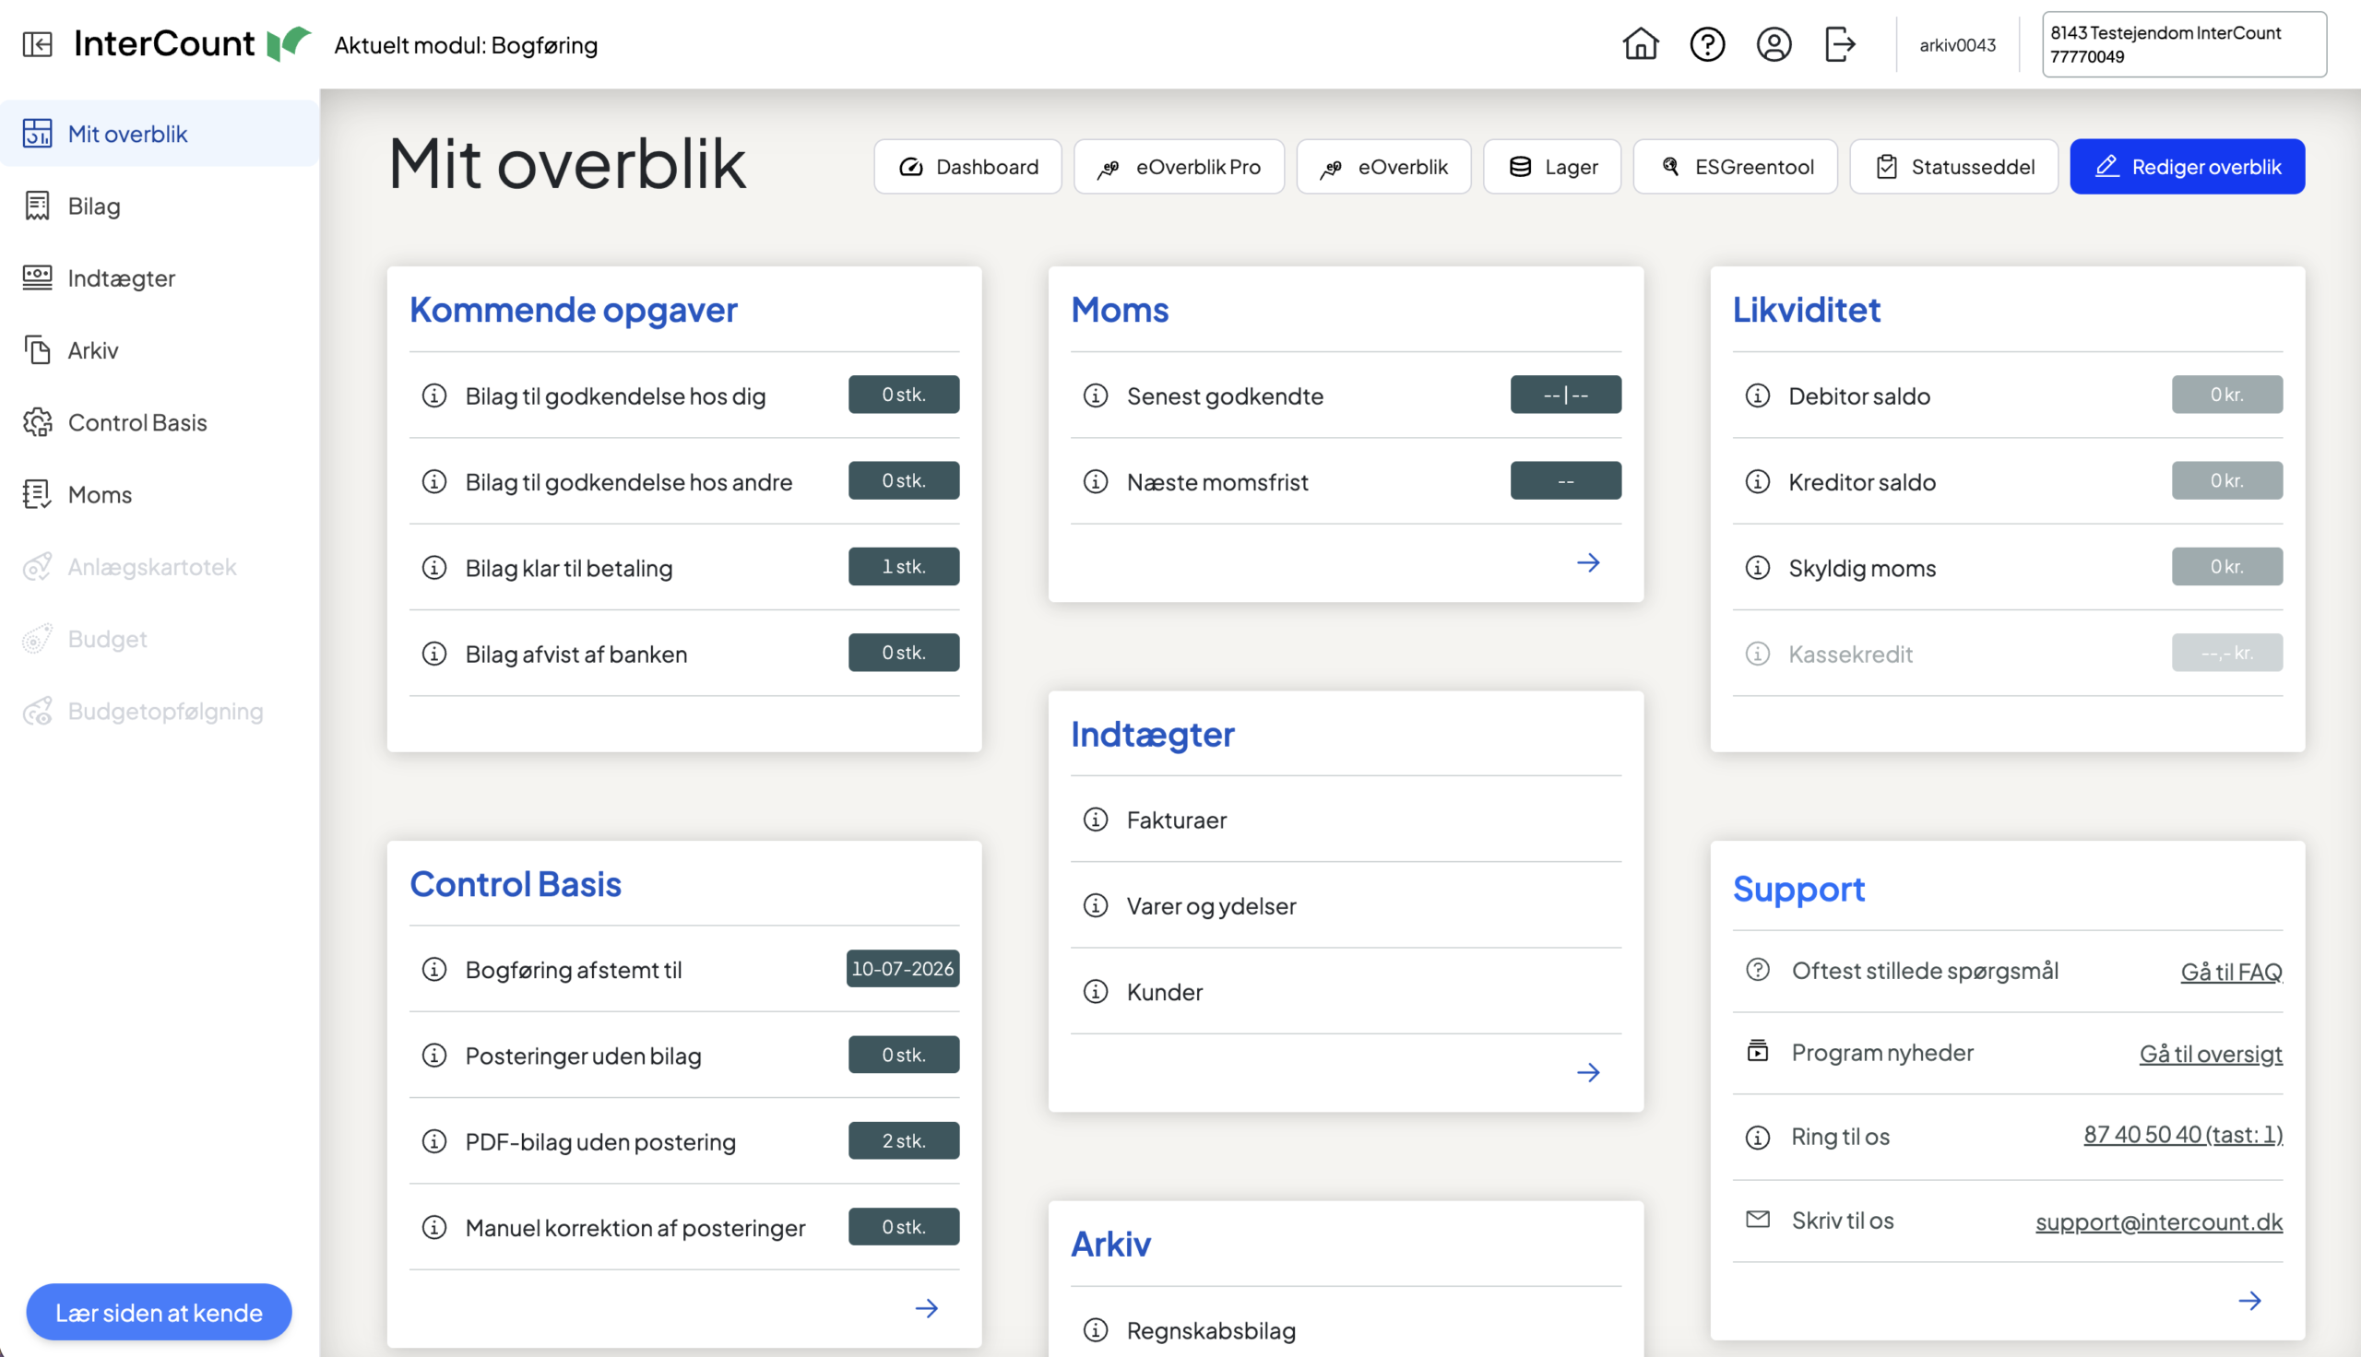Open Budgetopfølgning in the sidebar
2361x1357 pixels.
pos(160,711)
